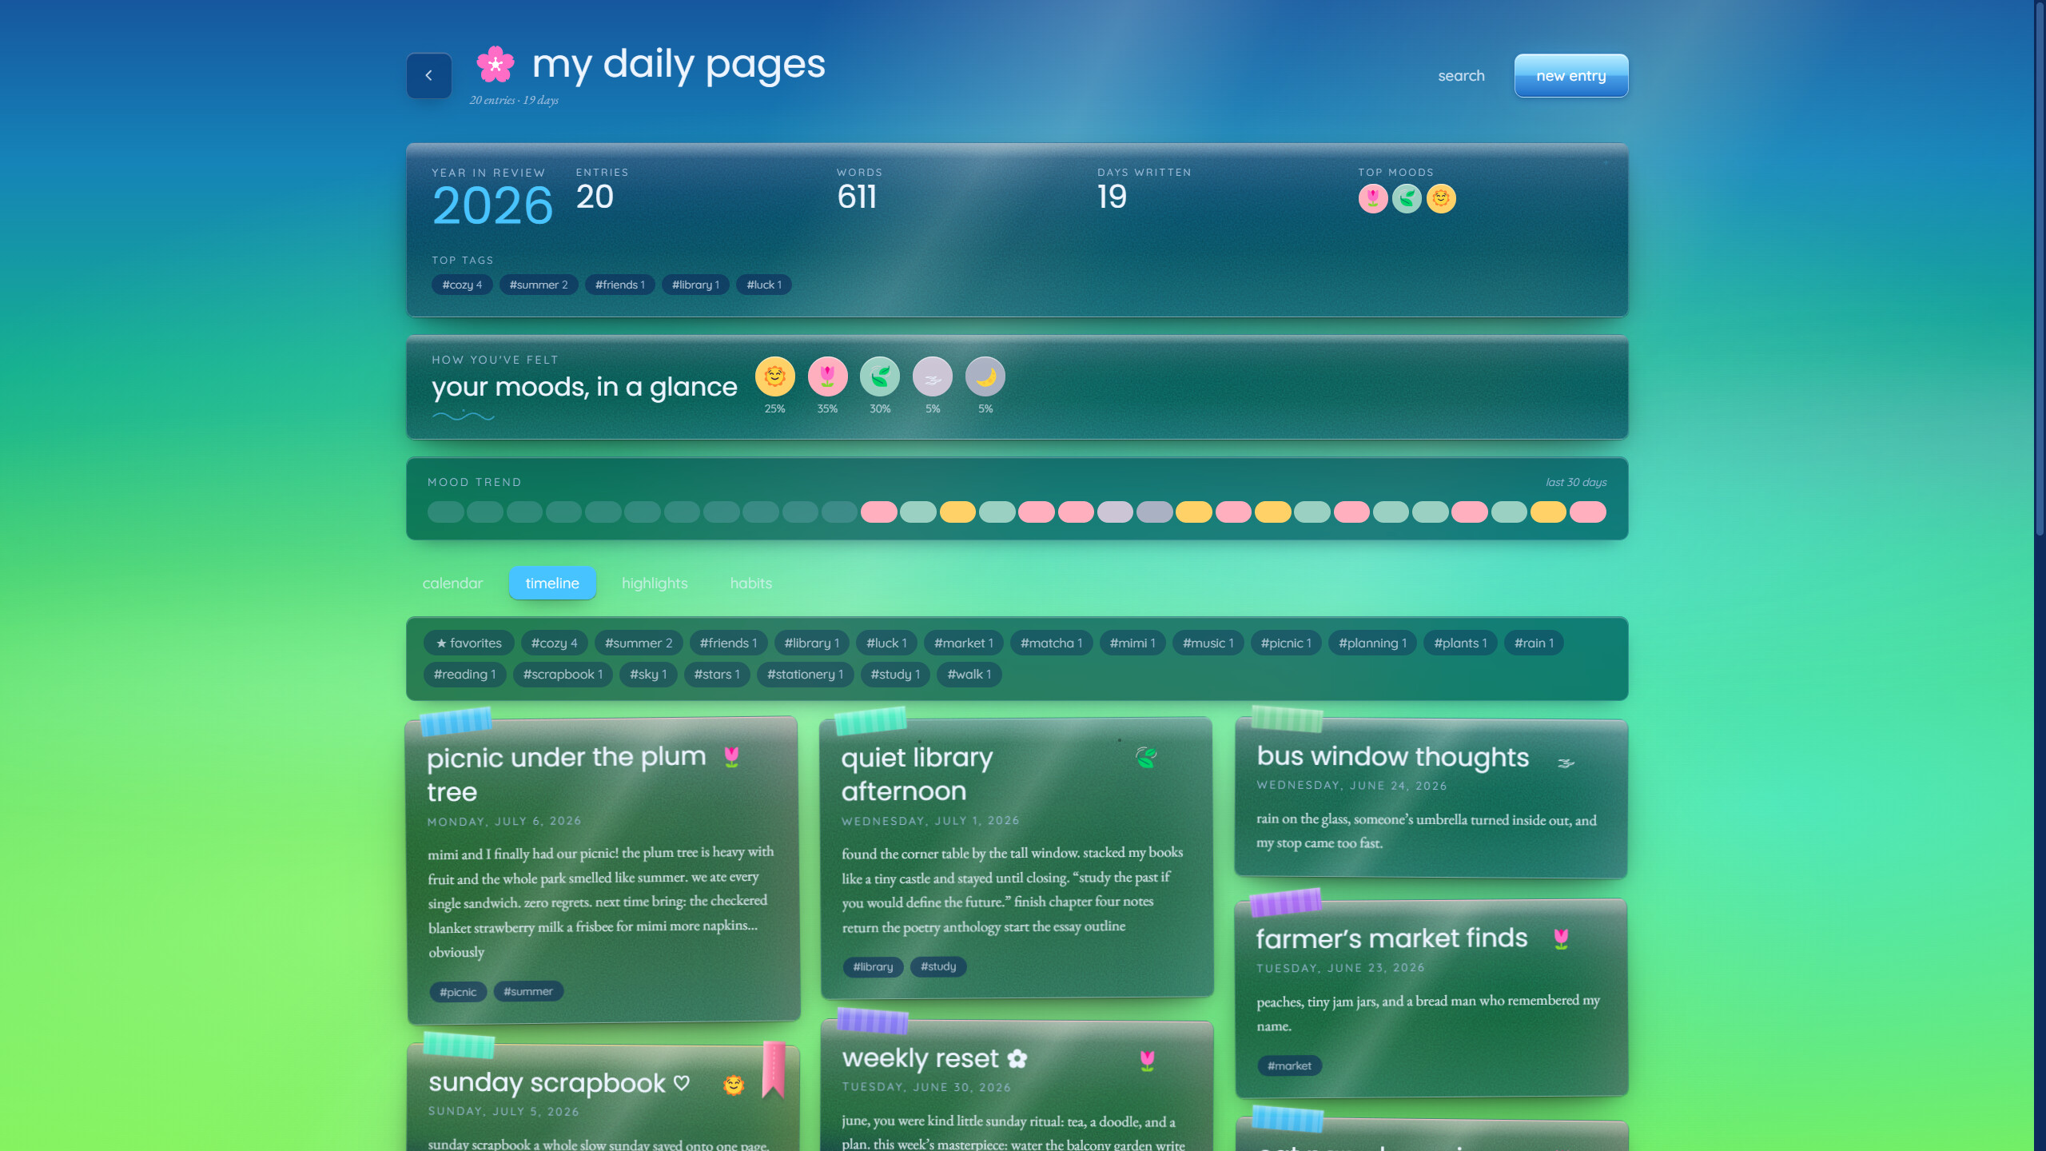Image resolution: width=2046 pixels, height=1151 pixels.
Task: Go back using the chevron button
Action: (428, 75)
